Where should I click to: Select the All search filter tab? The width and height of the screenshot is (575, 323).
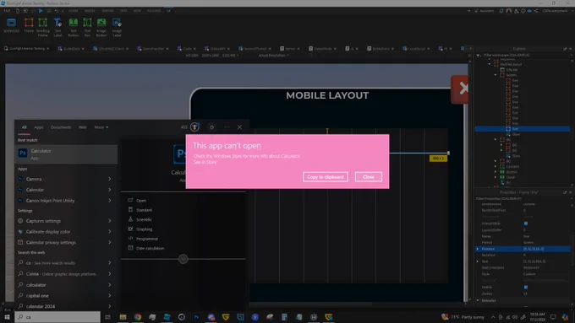click(x=24, y=127)
